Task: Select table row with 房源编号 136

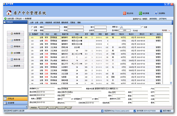Action: point(96,67)
